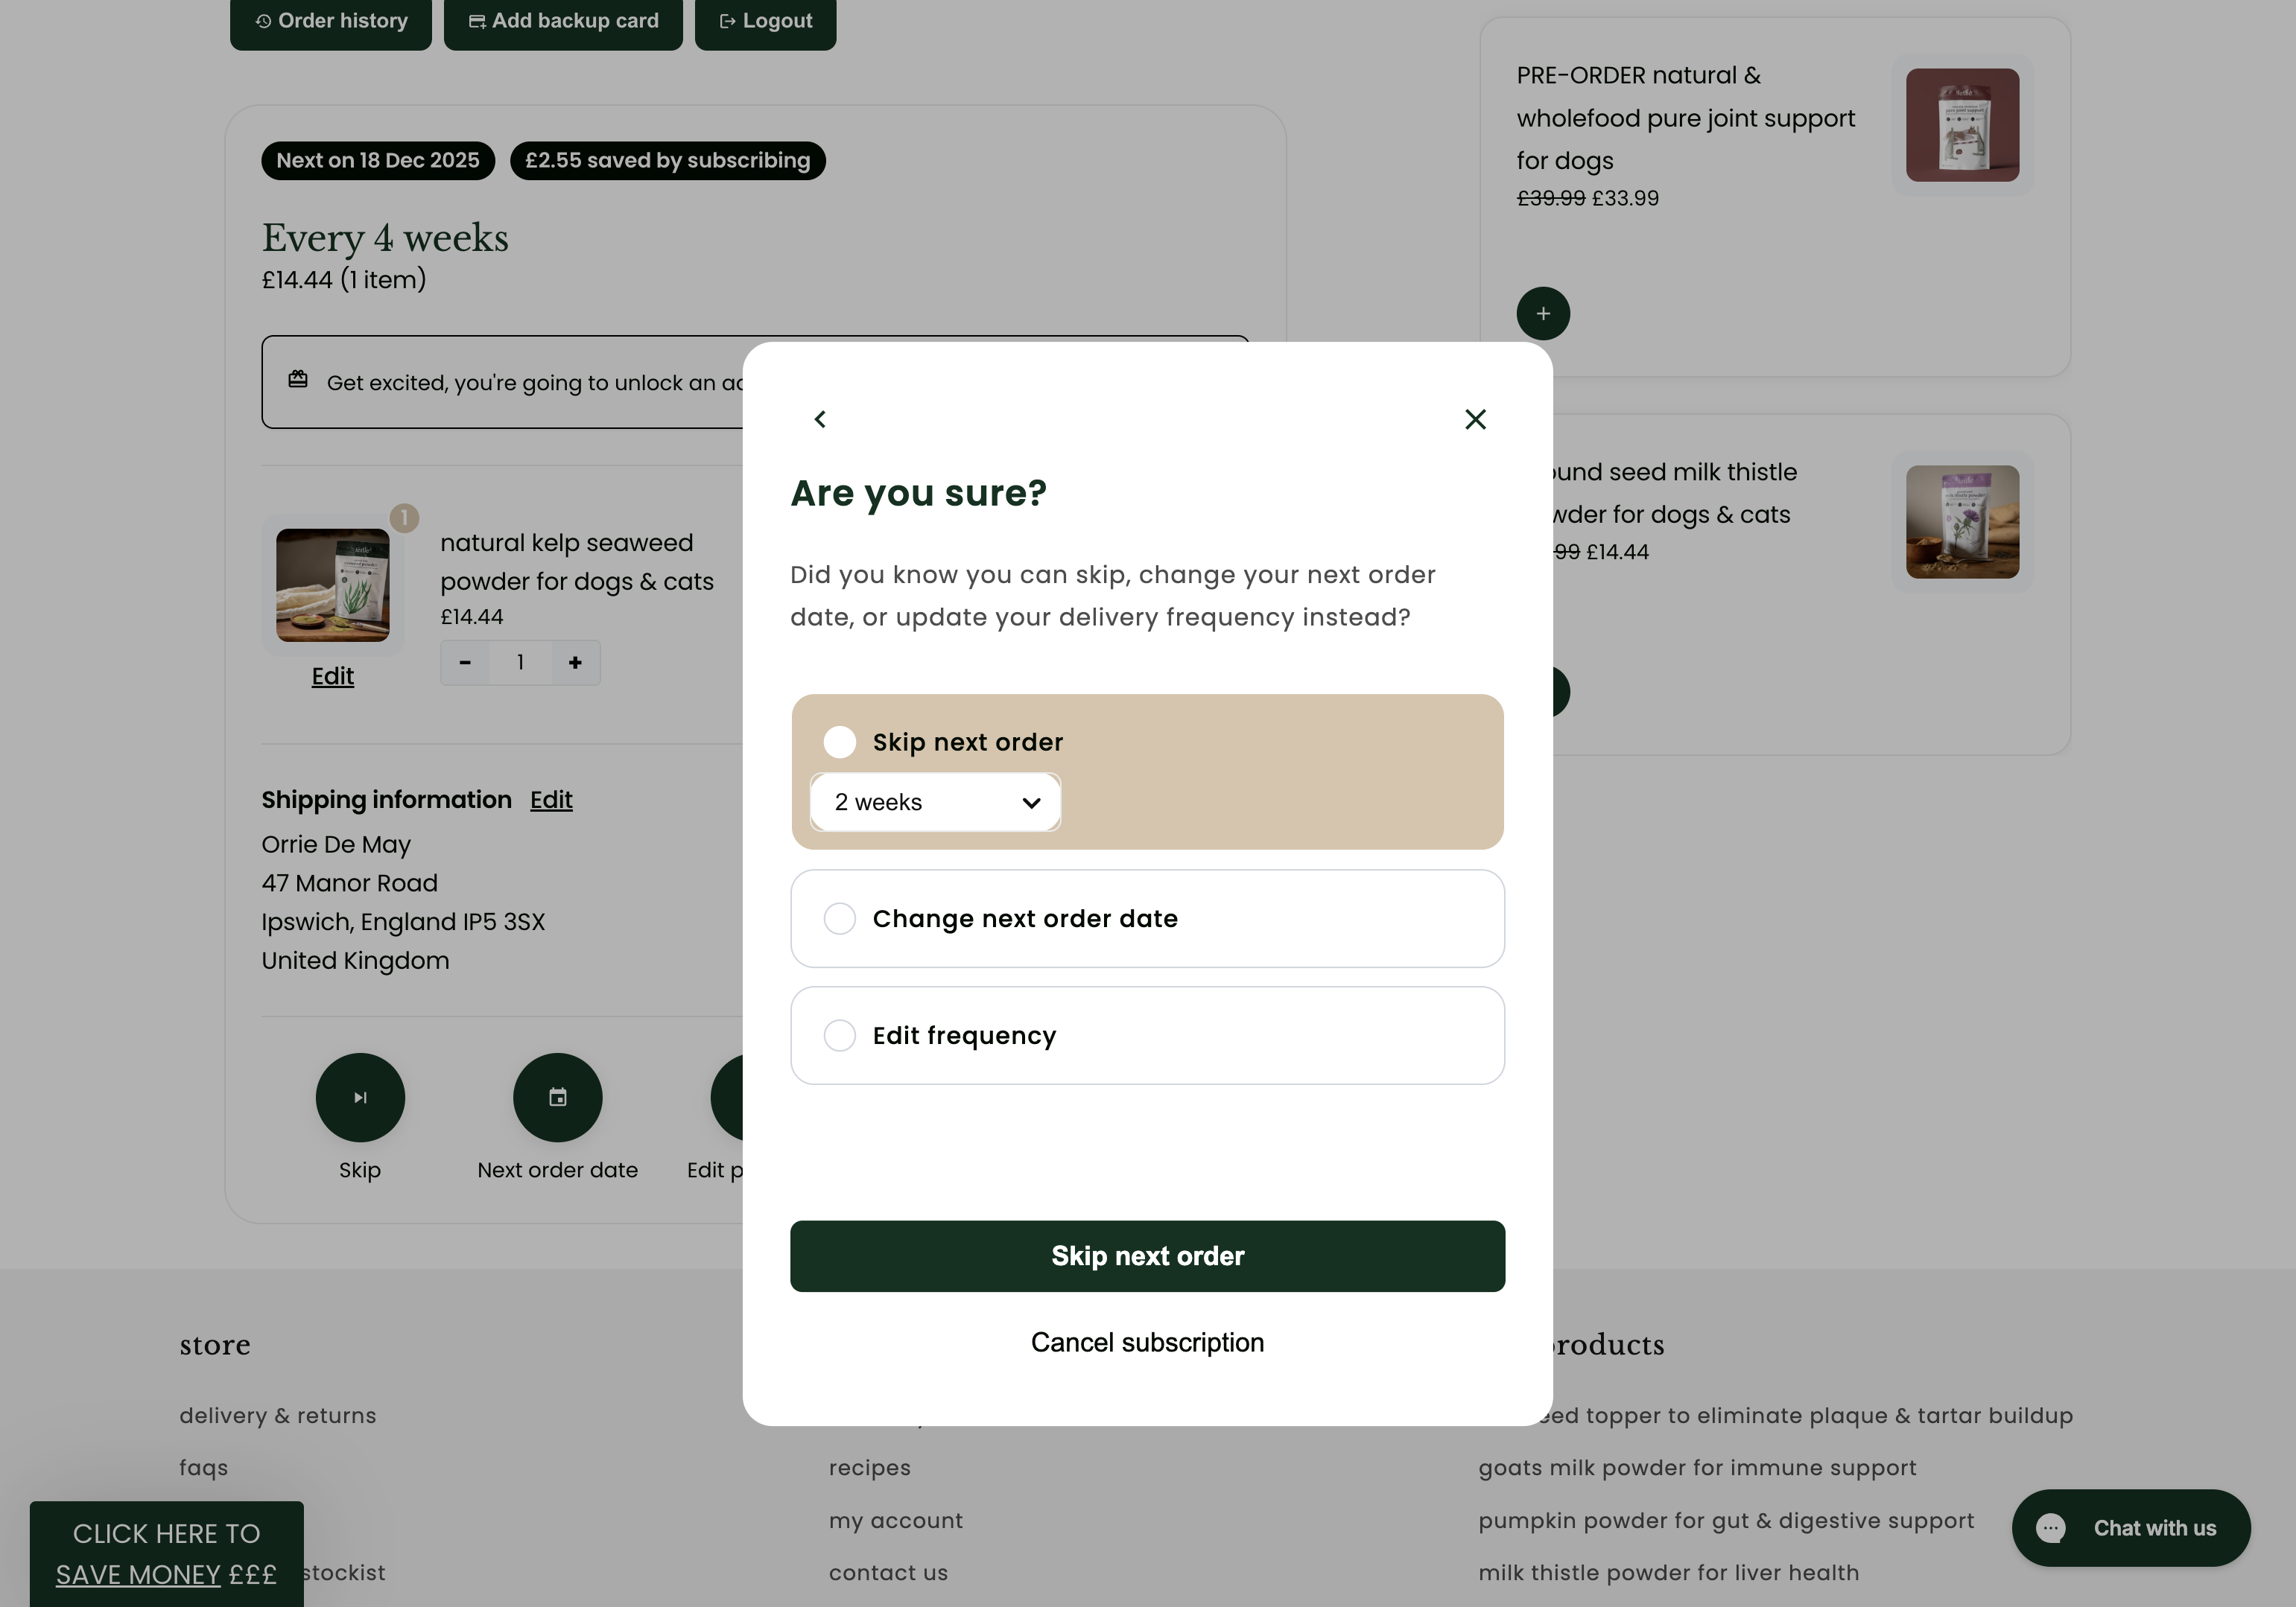Click the round Skip icon button
This screenshot has height=1607, width=2296.
coord(360,1098)
